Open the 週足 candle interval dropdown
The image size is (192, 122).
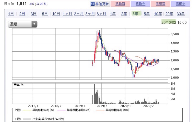coord(23,24)
